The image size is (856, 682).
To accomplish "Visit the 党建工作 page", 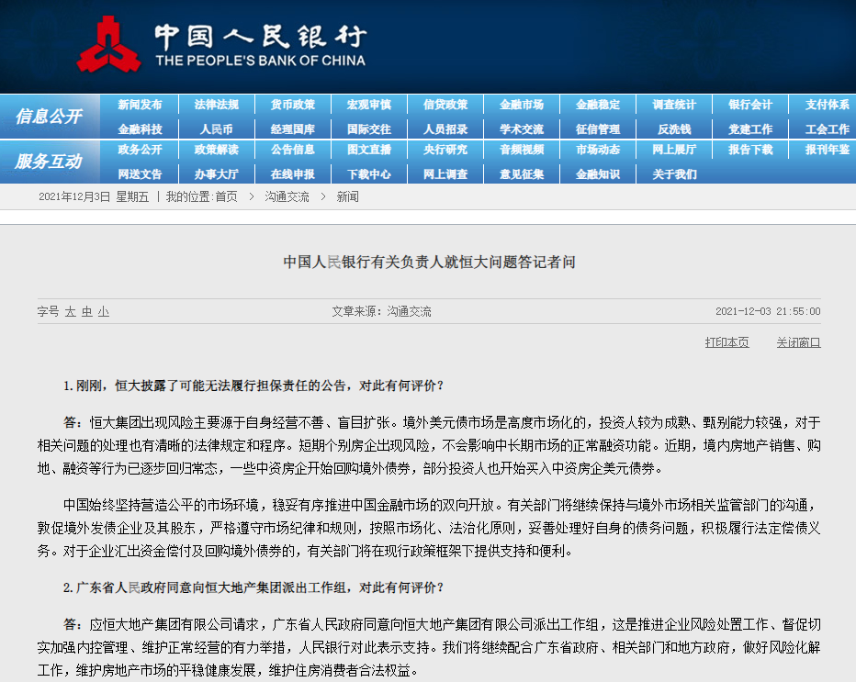I will tap(750, 129).
